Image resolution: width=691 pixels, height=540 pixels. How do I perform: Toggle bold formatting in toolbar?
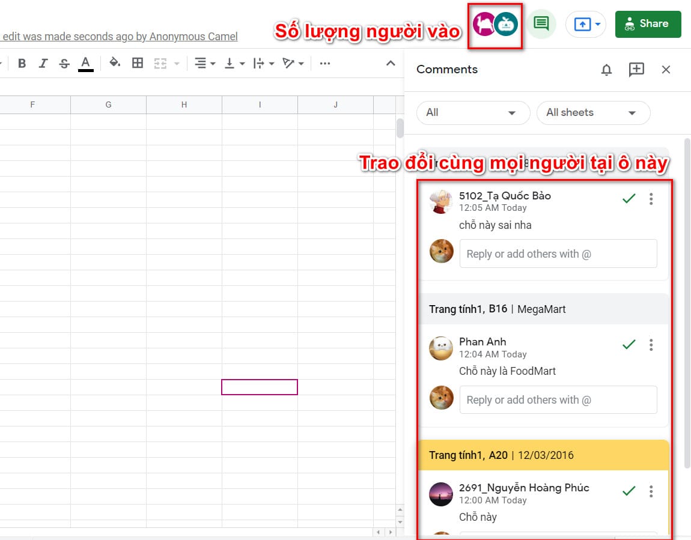(x=22, y=63)
